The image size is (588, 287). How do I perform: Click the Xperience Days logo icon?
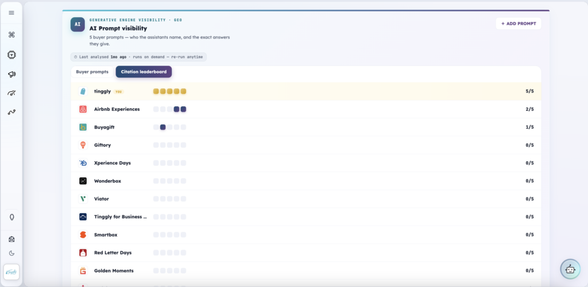[x=83, y=163]
